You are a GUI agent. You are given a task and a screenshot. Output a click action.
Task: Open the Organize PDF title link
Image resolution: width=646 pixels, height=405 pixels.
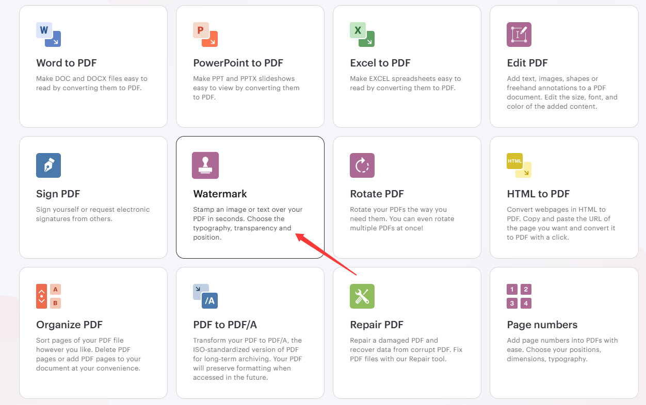70,325
